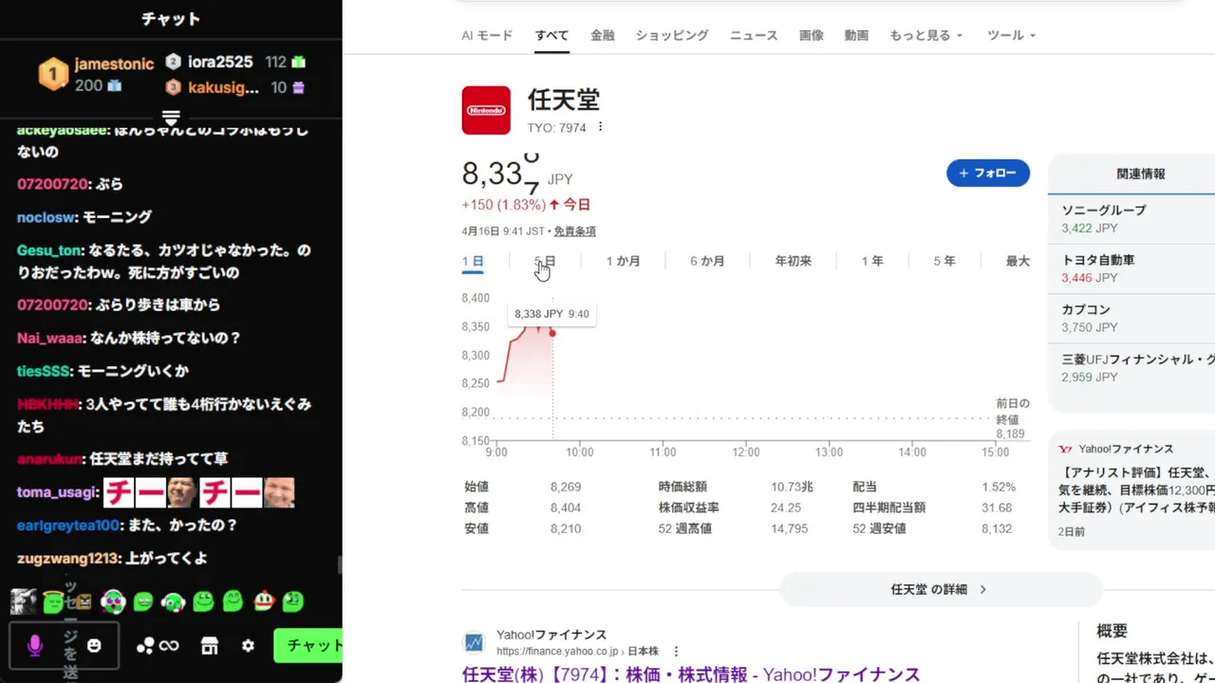The image size is (1215, 683).
Task: Open the three-dot menu beside TYO: 7974
Action: click(600, 127)
